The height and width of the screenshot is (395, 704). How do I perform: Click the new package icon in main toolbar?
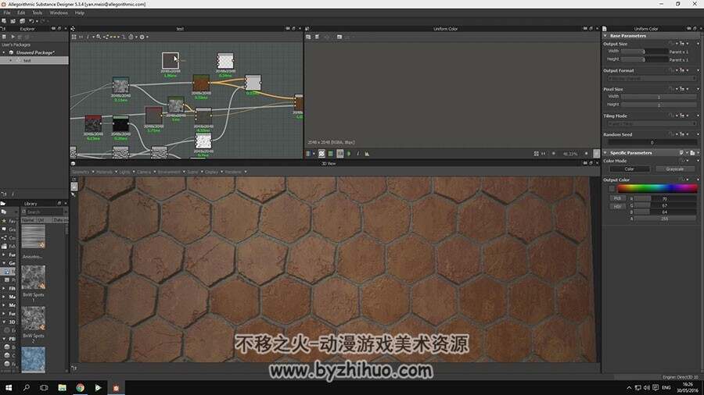pos(4,21)
